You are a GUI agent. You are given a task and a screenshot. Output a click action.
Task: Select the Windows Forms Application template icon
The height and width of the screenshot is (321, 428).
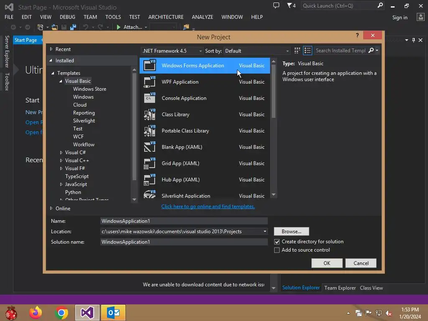click(x=150, y=65)
